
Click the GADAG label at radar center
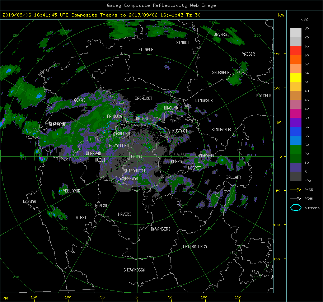(x=136, y=157)
